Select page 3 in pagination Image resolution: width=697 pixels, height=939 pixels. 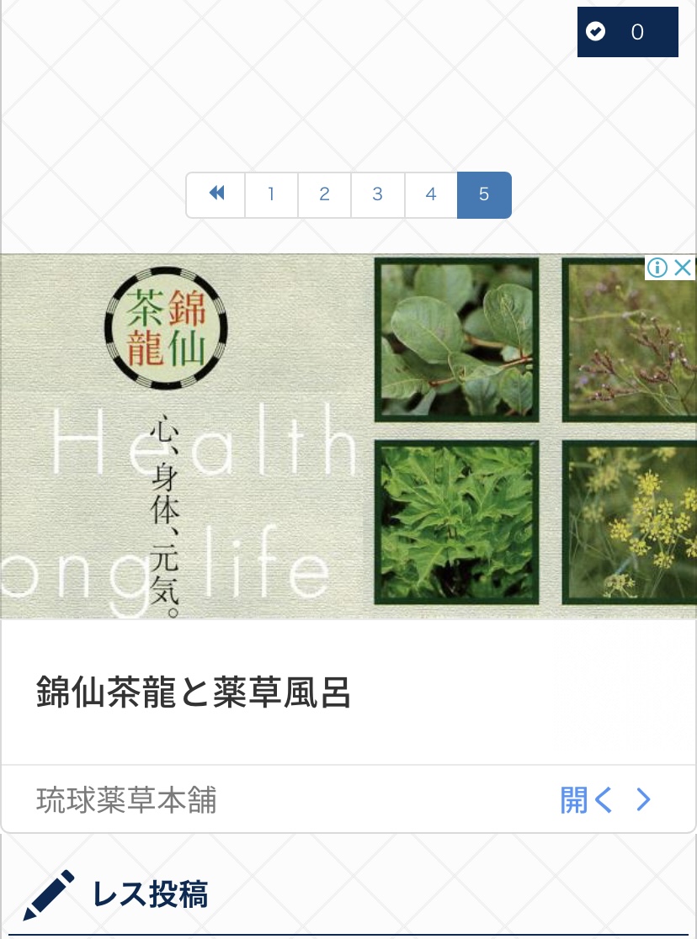point(378,194)
